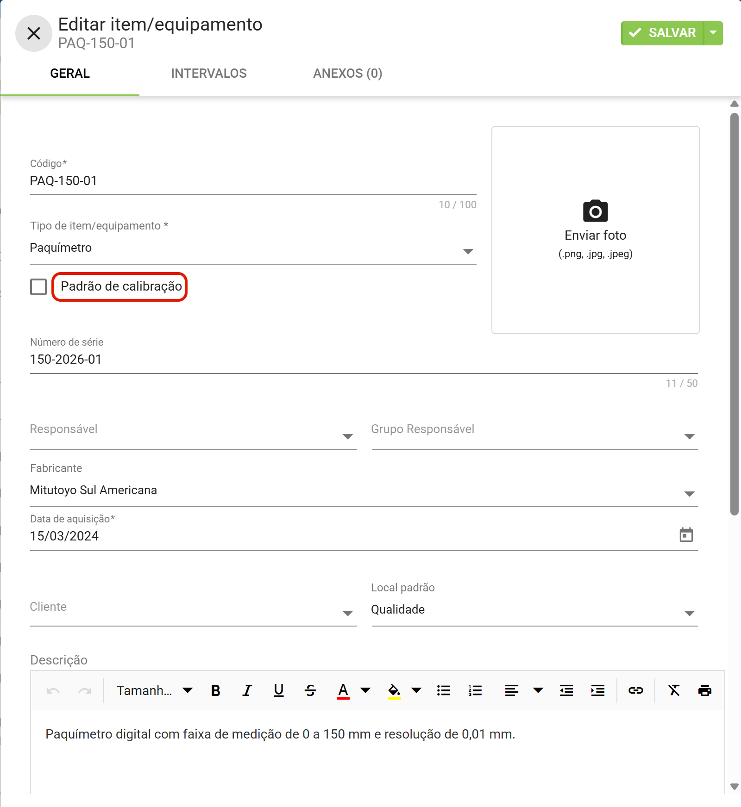
Task: Click the text alignment icon
Action: click(x=511, y=691)
